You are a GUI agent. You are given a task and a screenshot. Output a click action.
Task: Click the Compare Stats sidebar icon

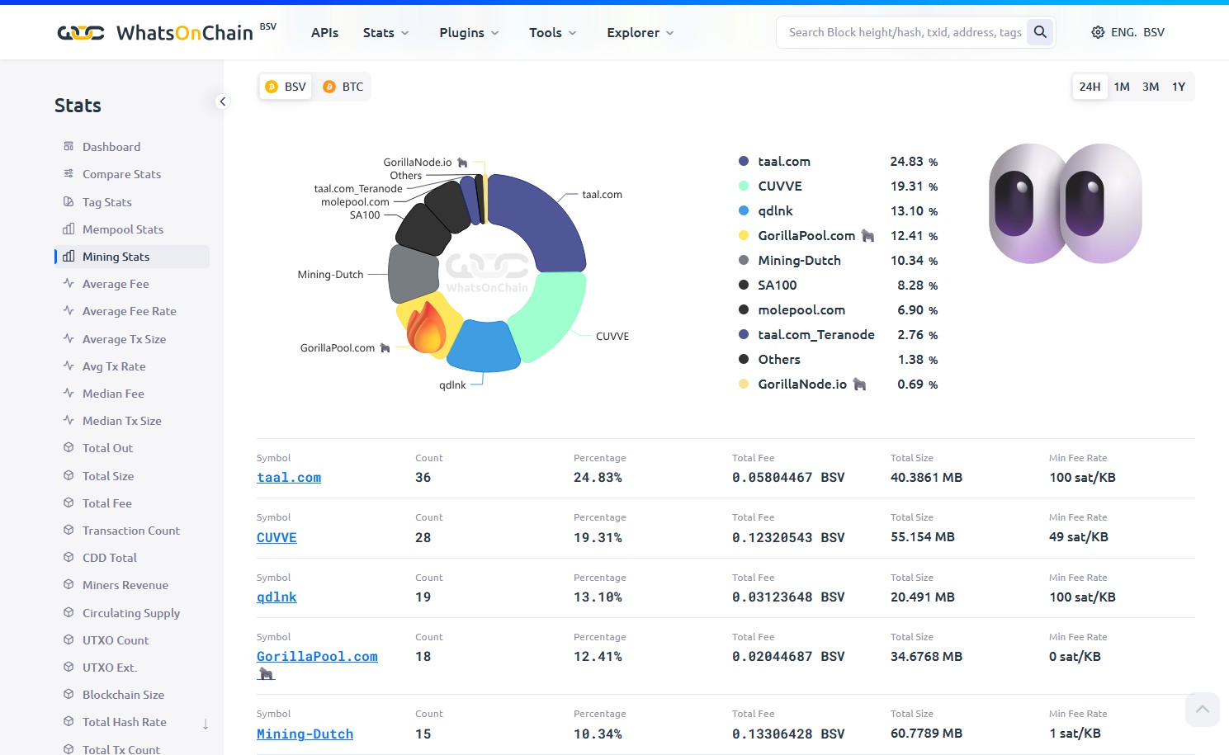[69, 173]
